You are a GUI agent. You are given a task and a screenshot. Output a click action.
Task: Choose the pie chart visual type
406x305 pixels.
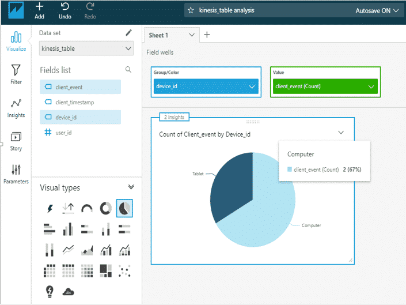pos(124,208)
